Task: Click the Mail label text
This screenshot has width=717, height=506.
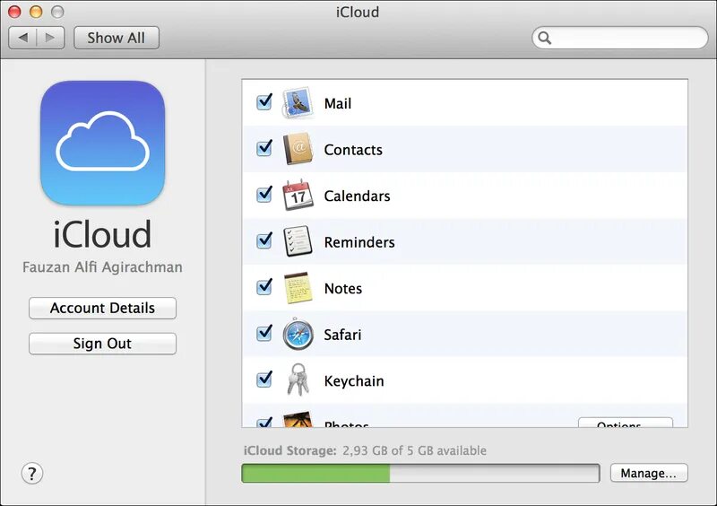Action: [338, 103]
